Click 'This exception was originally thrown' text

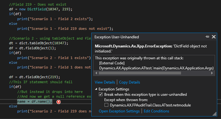[x=139, y=58]
